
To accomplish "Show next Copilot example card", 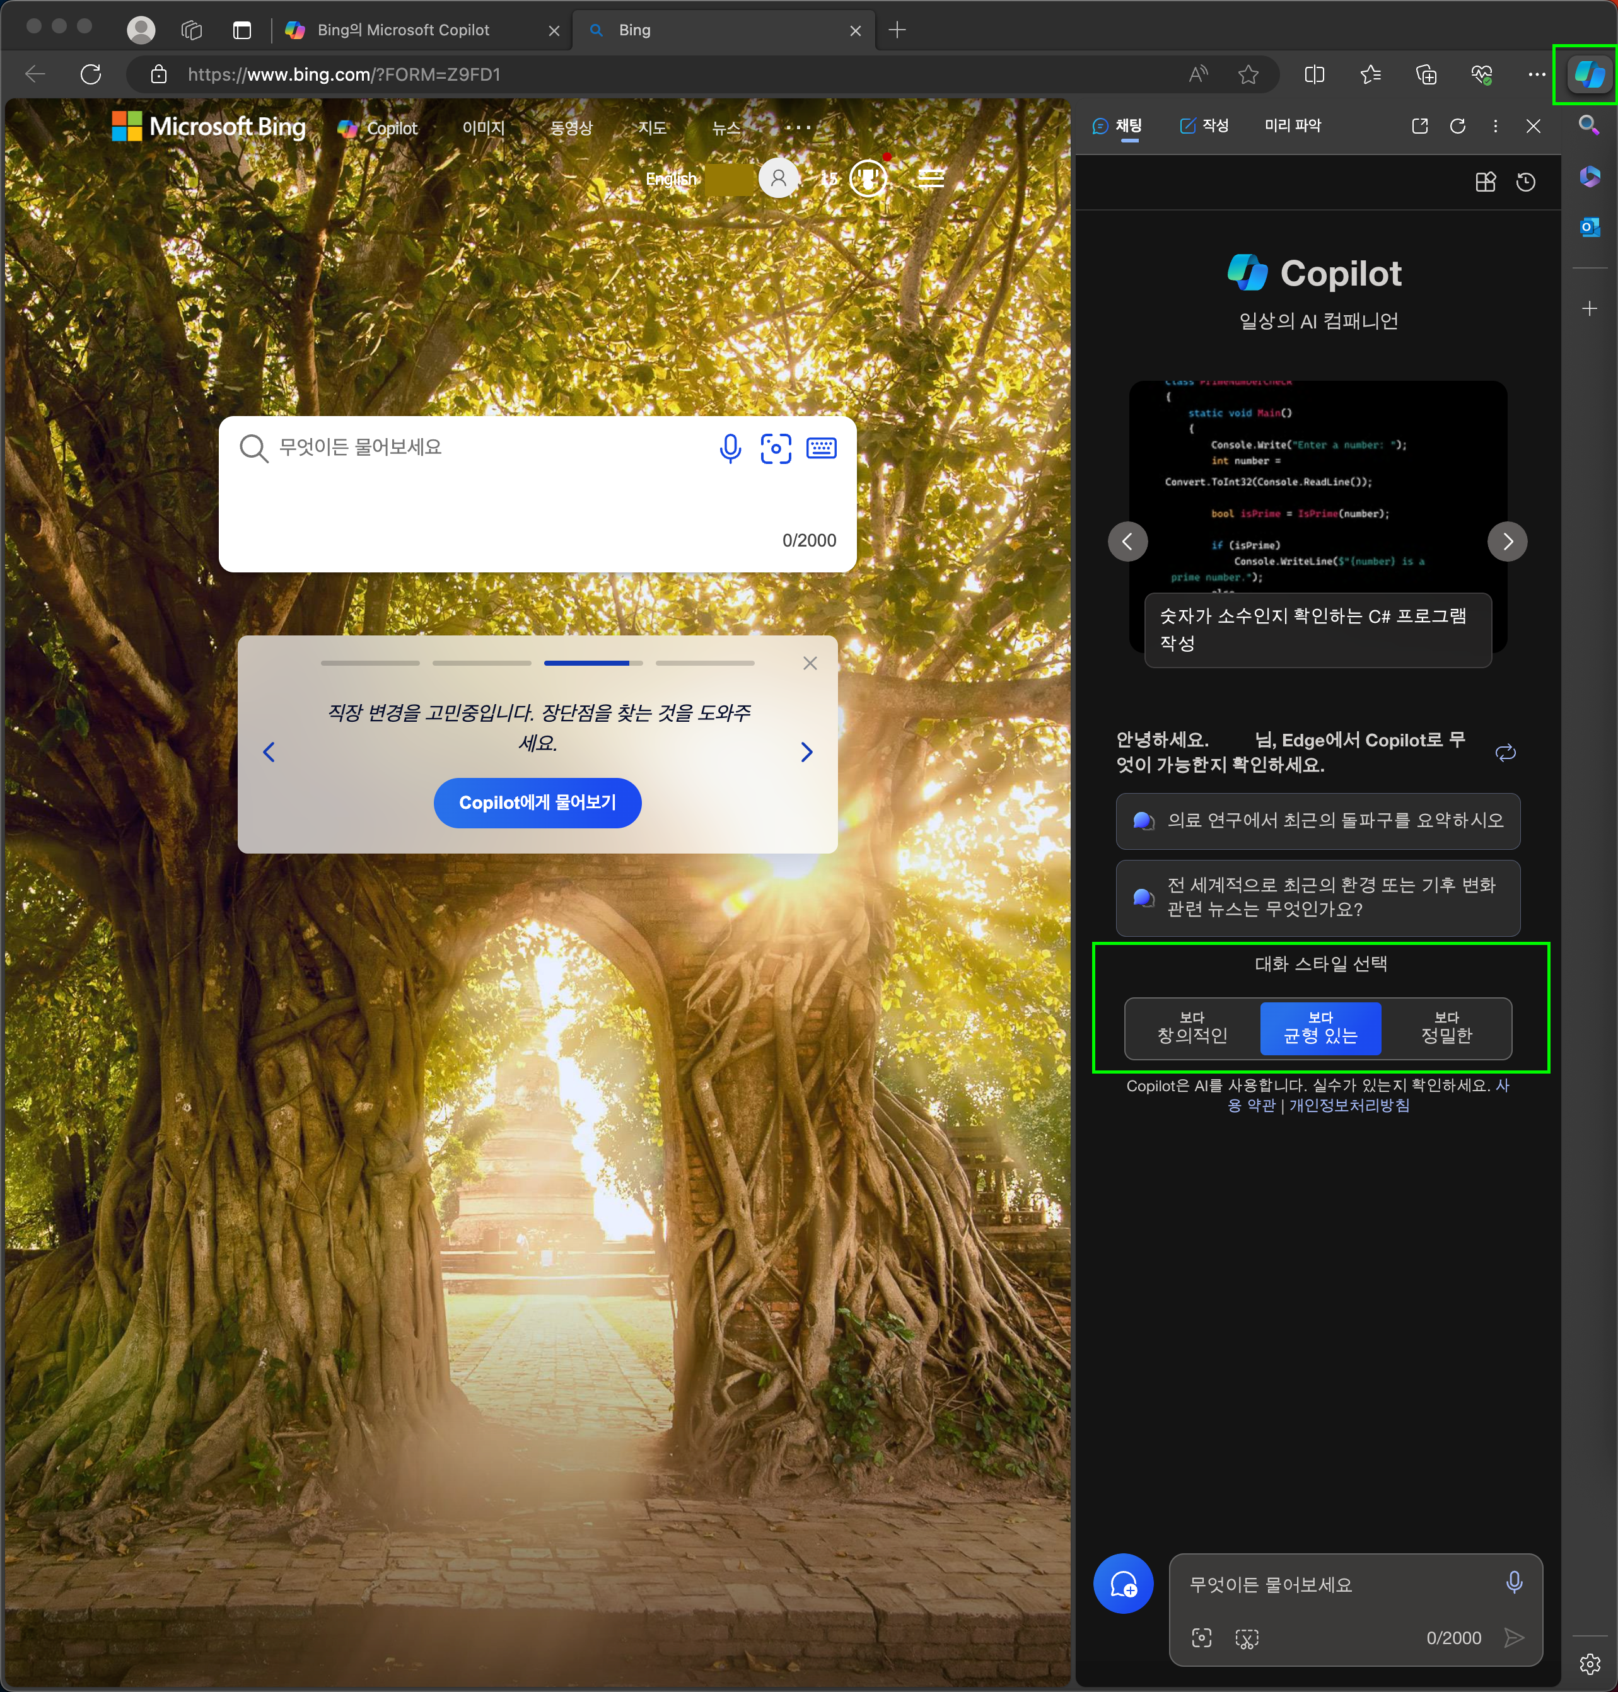I will coord(1507,542).
